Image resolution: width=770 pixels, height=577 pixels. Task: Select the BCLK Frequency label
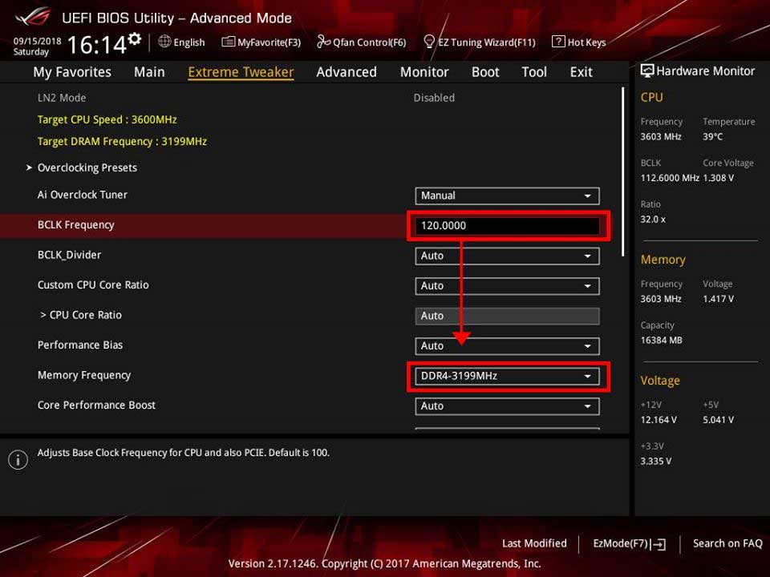(75, 224)
